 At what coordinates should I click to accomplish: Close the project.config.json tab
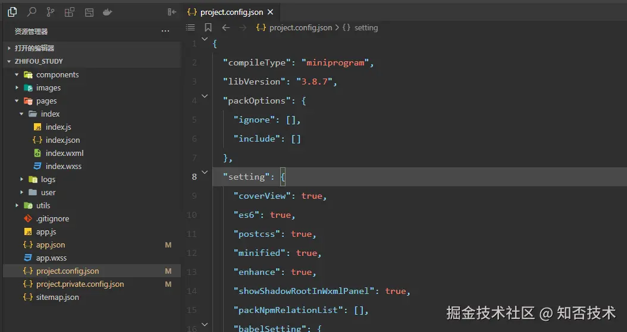click(x=270, y=12)
